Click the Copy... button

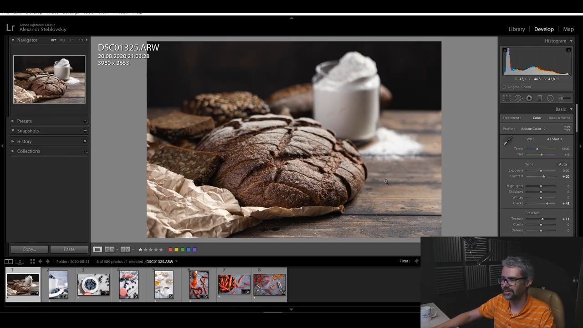point(29,250)
